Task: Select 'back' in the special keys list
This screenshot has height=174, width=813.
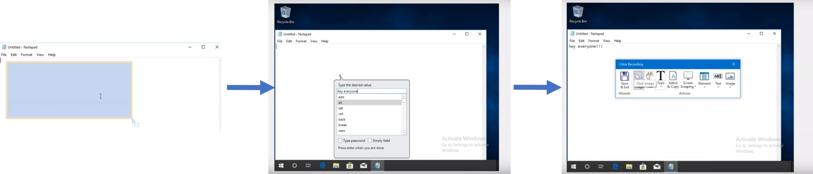Action: point(368,119)
